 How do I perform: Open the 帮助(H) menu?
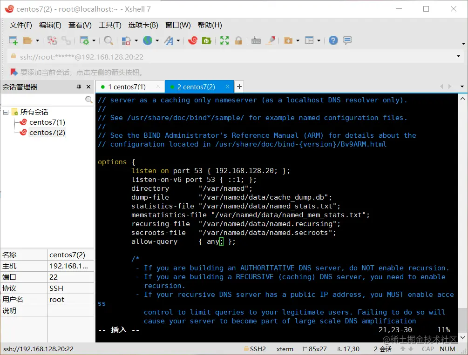click(x=210, y=25)
